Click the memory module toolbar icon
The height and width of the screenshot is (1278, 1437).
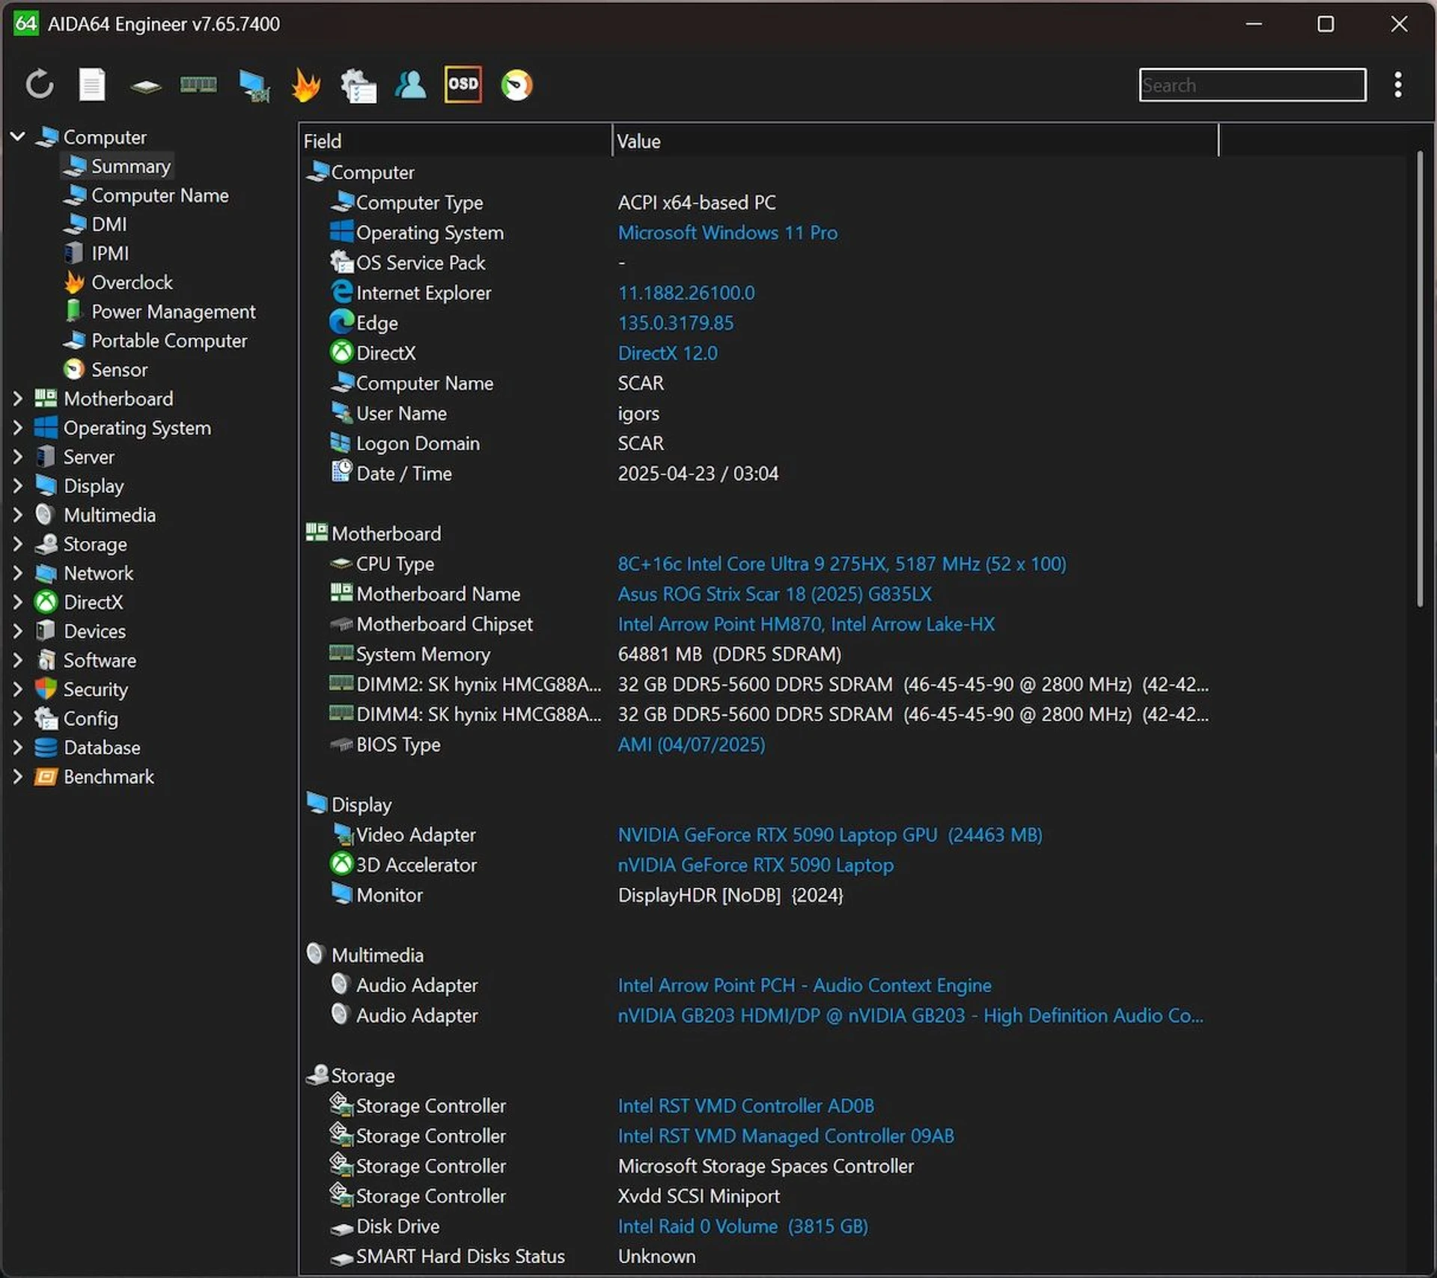198,85
